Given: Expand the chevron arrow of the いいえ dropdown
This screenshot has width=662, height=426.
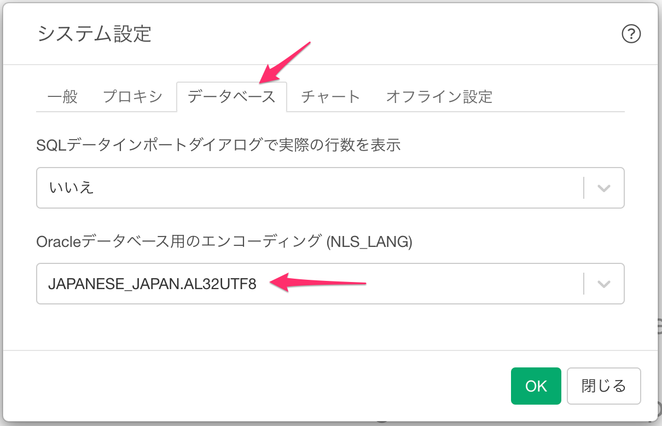Looking at the screenshot, I should (604, 188).
